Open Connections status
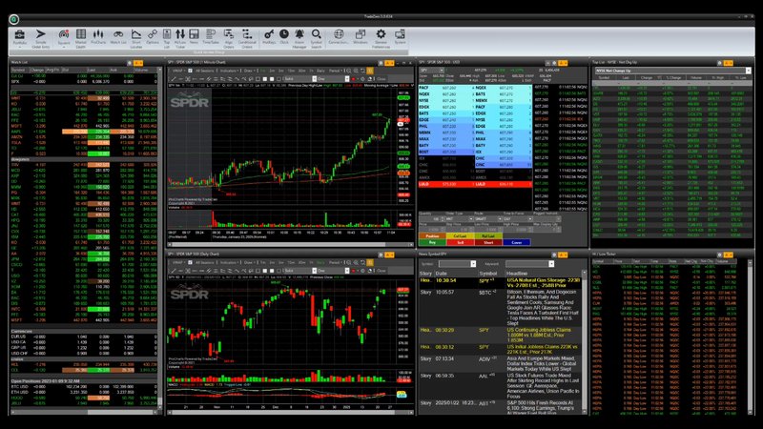The height and width of the screenshot is (429, 763). point(339,38)
